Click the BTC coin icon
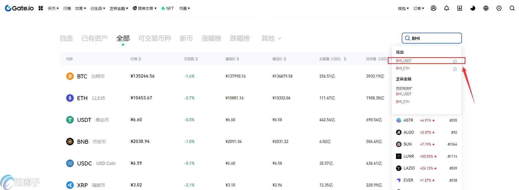This screenshot has height=190, width=519. click(x=70, y=76)
